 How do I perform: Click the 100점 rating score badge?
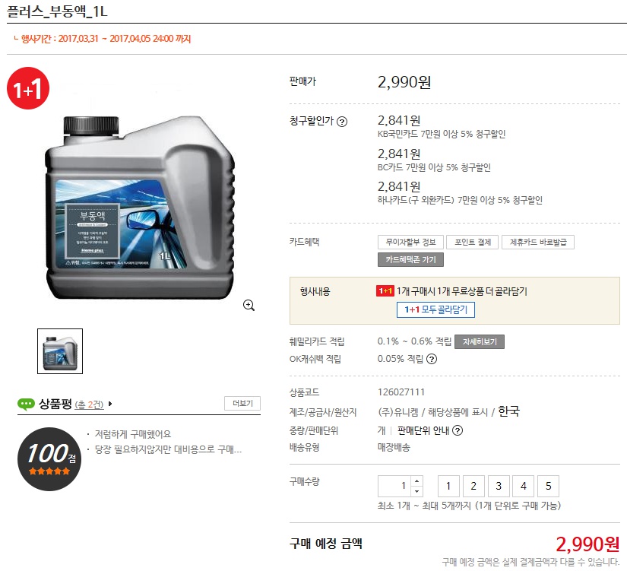coord(49,459)
